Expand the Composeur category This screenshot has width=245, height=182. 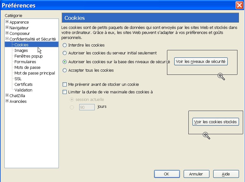coord(7,33)
